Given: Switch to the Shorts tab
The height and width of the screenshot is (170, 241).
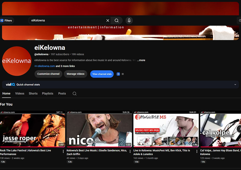Looking at the screenshot, I should click(x=33, y=93).
